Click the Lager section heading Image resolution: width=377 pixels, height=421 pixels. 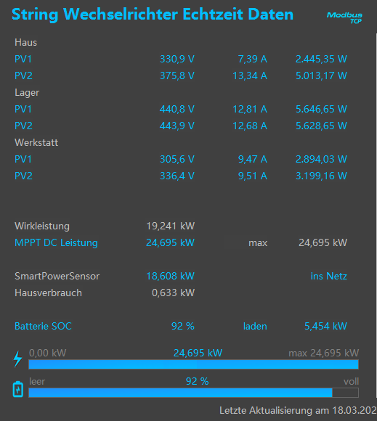click(27, 93)
